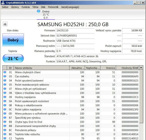Click RAW value 000000001DC3
The width and height of the screenshot is (146, 140).
pyautogui.click(x=130, y=97)
